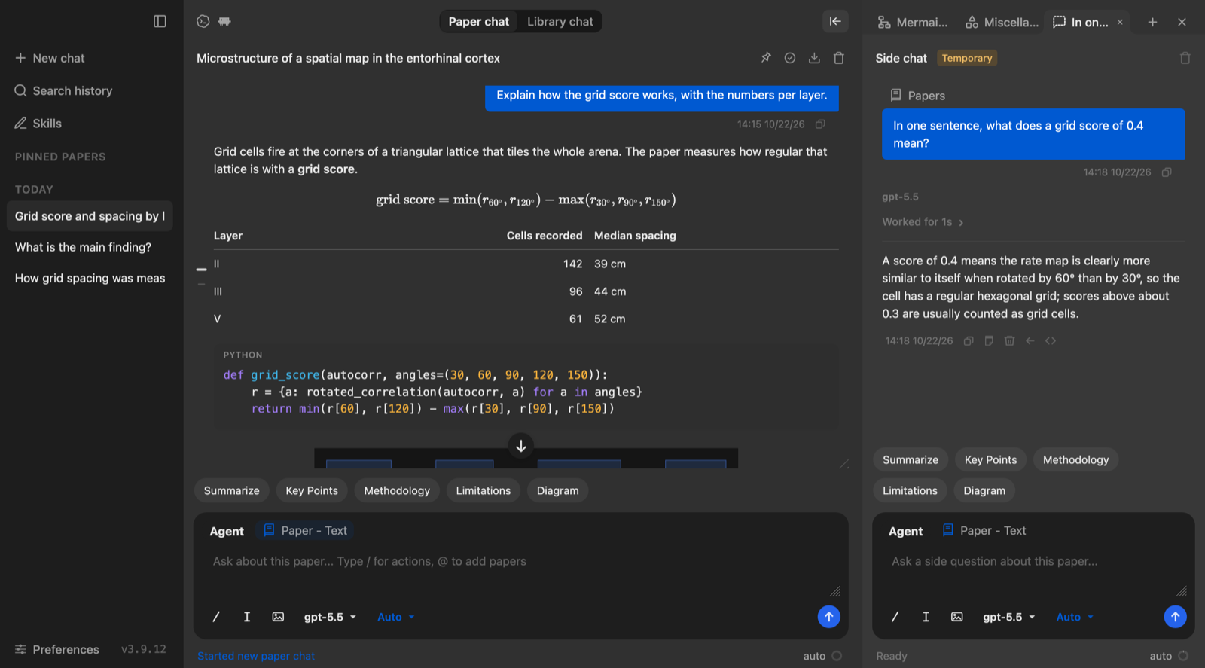Expand the 'Worked for 1s' details
The height and width of the screenshot is (668, 1205).
point(923,222)
